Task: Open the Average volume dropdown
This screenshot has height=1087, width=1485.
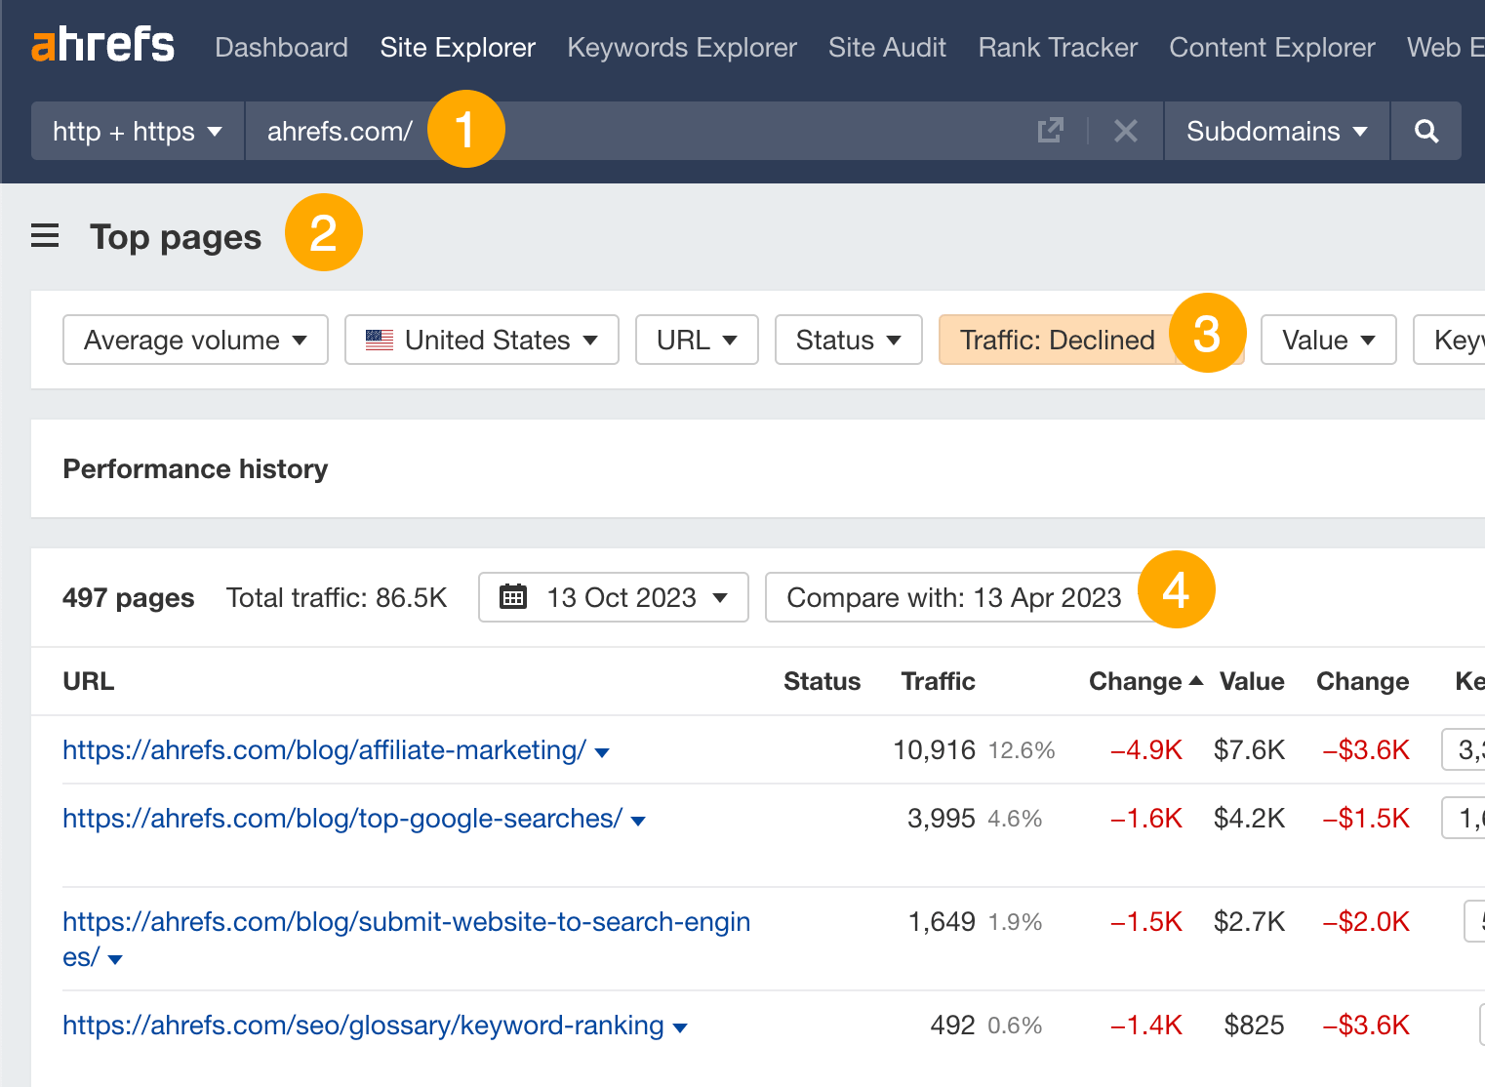Action: [194, 340]
